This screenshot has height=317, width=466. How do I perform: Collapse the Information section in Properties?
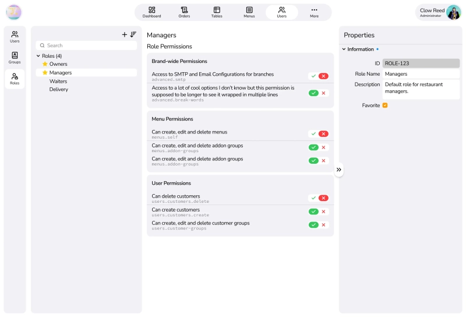(344, 50)
